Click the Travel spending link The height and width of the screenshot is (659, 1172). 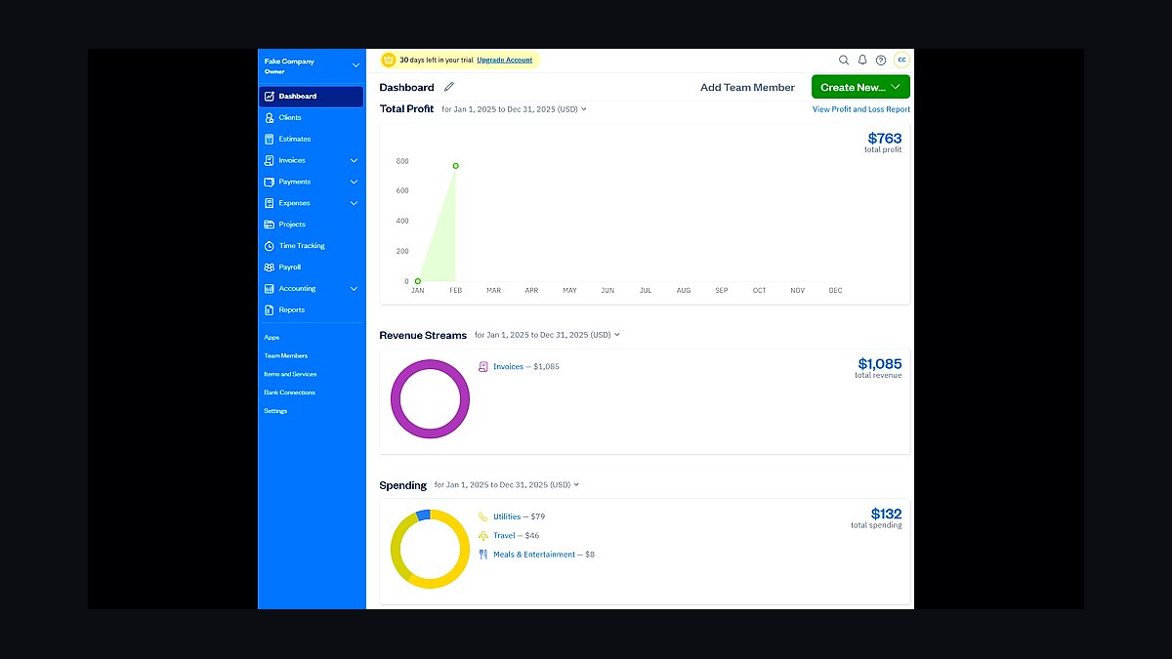504,535
